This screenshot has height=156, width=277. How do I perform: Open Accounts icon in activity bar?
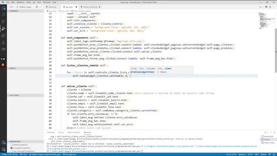click(3, 143)
